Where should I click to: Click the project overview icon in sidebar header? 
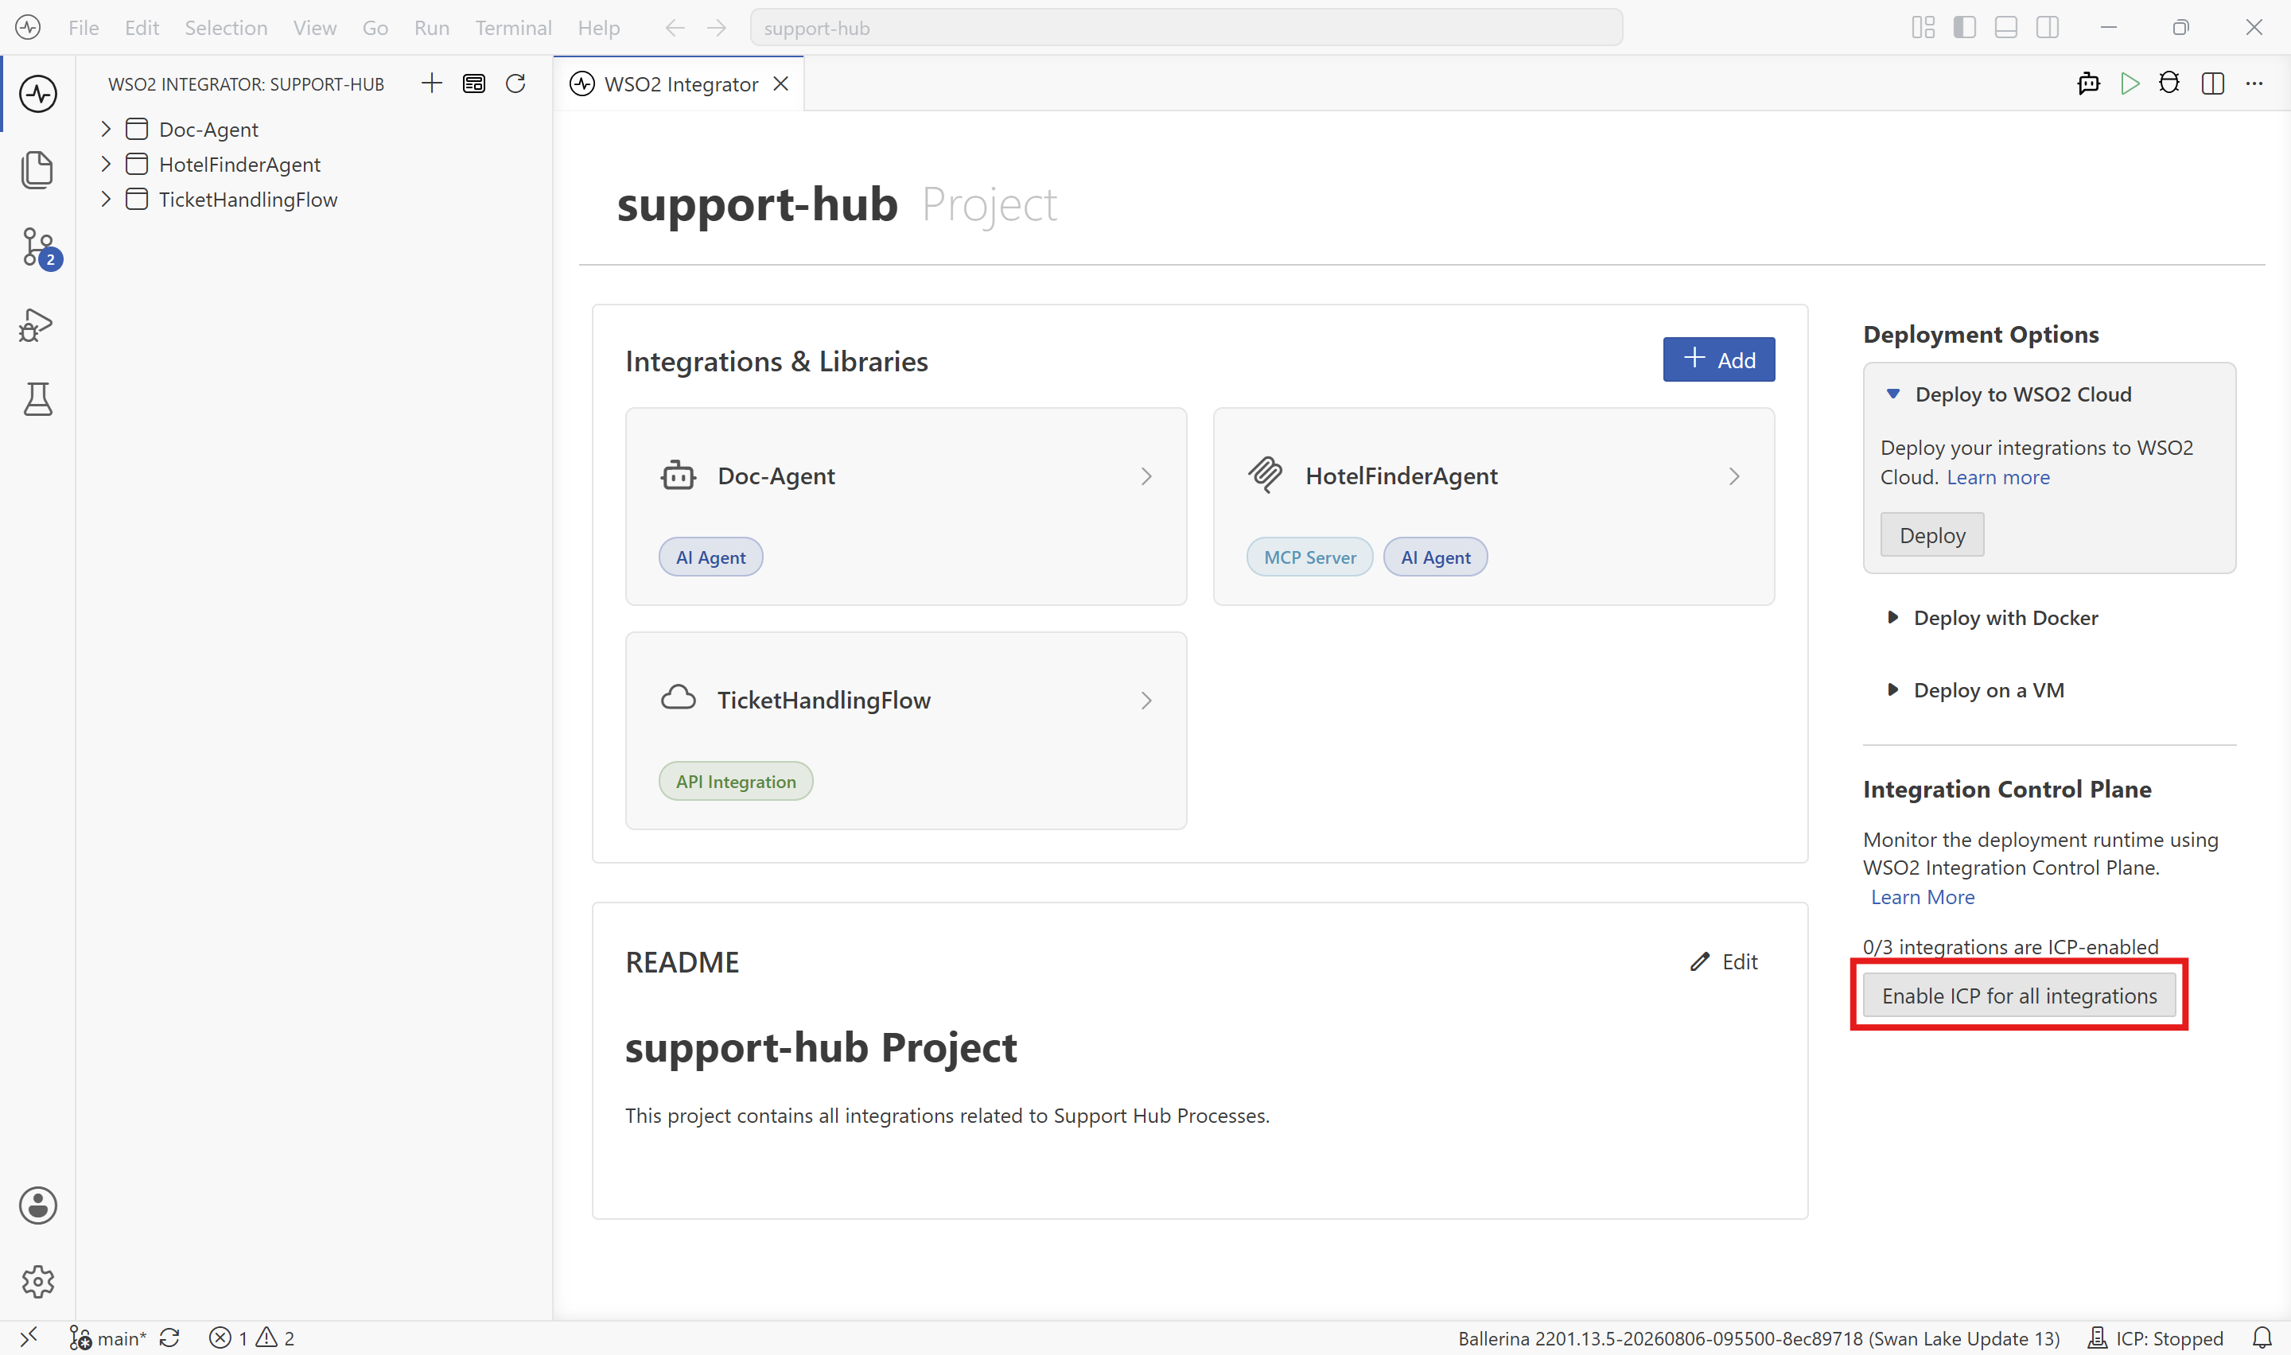pyautogui.click(x=474, y=84)
